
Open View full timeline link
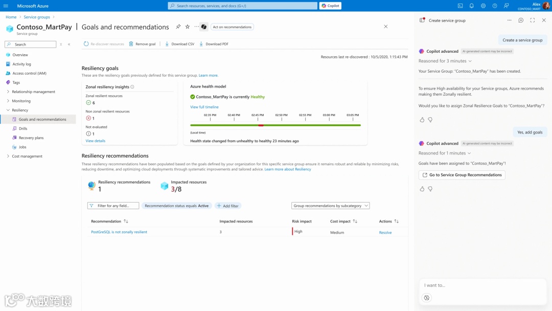[x=204, y=107]
